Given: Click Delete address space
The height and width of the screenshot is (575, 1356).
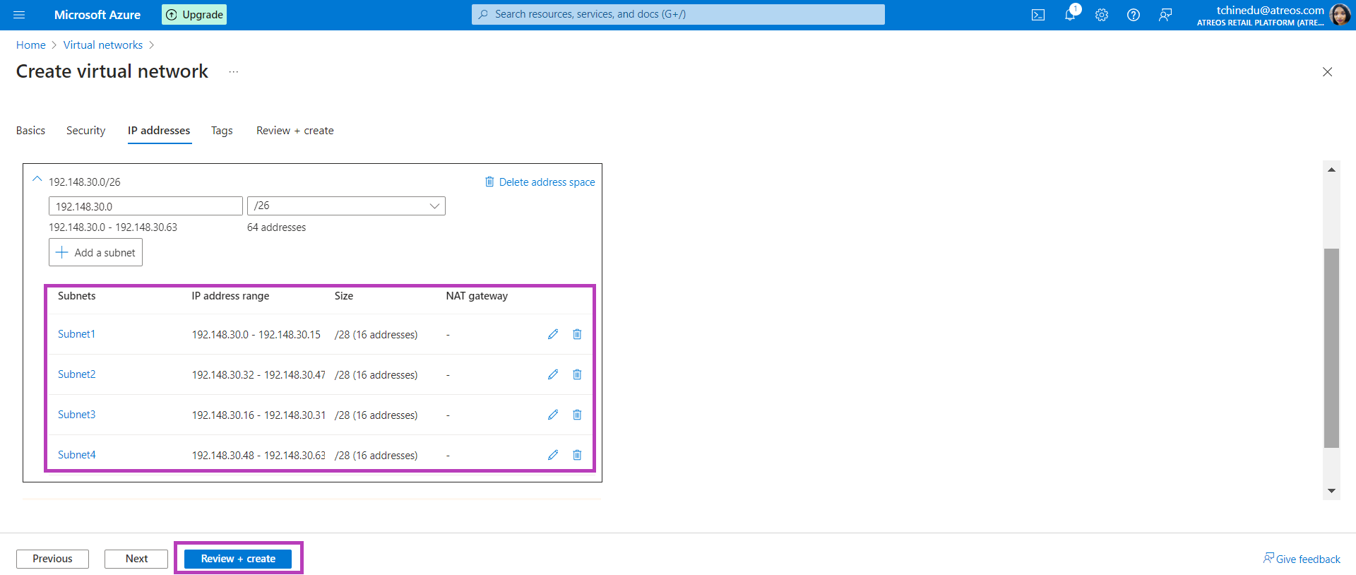Looking at the screenshot, I should 540,182.
